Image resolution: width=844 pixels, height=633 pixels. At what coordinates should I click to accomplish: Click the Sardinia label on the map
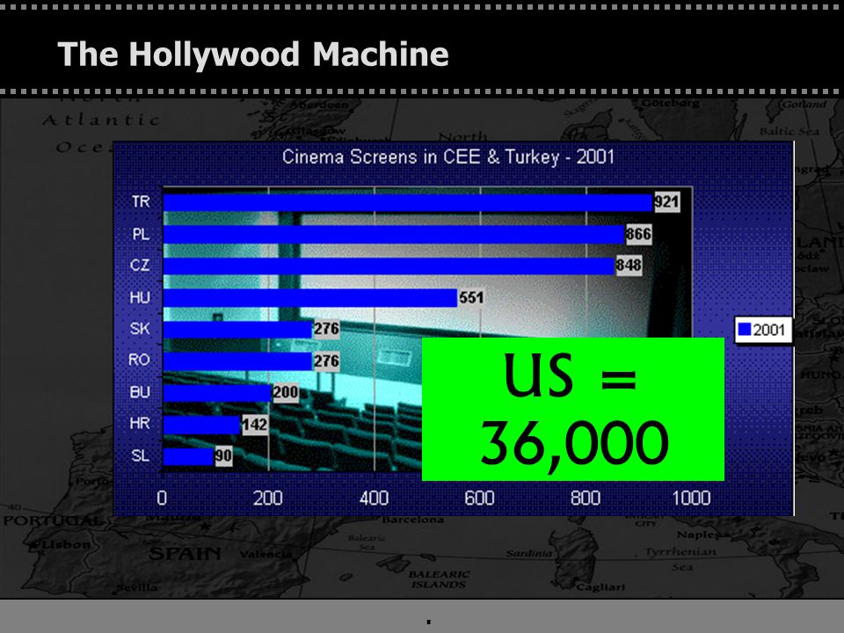pos(528,553)
